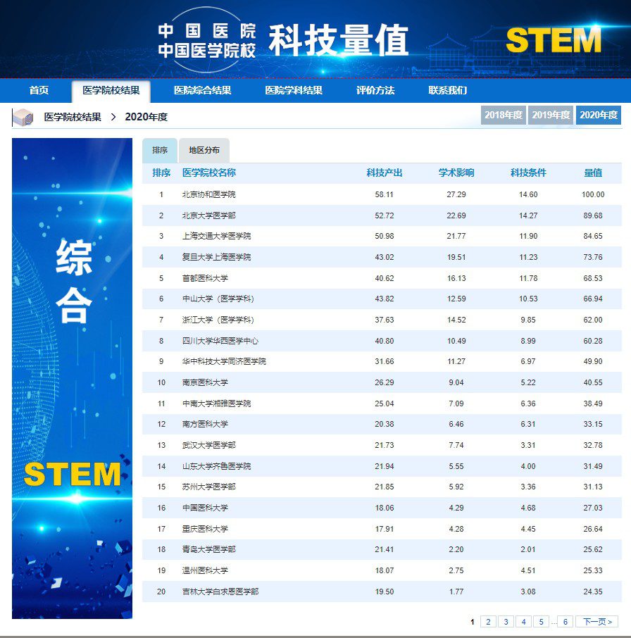Click 苏州大学医学部 row name
This screenshot has height=638, width=631.
point(209,487)
